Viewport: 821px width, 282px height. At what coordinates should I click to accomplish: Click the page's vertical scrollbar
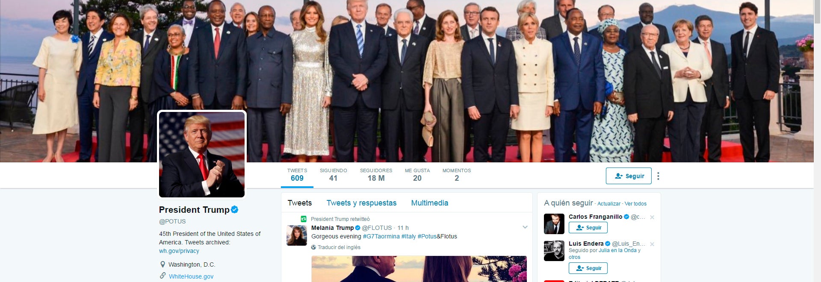pyautogui.click(x=817, y=128)
